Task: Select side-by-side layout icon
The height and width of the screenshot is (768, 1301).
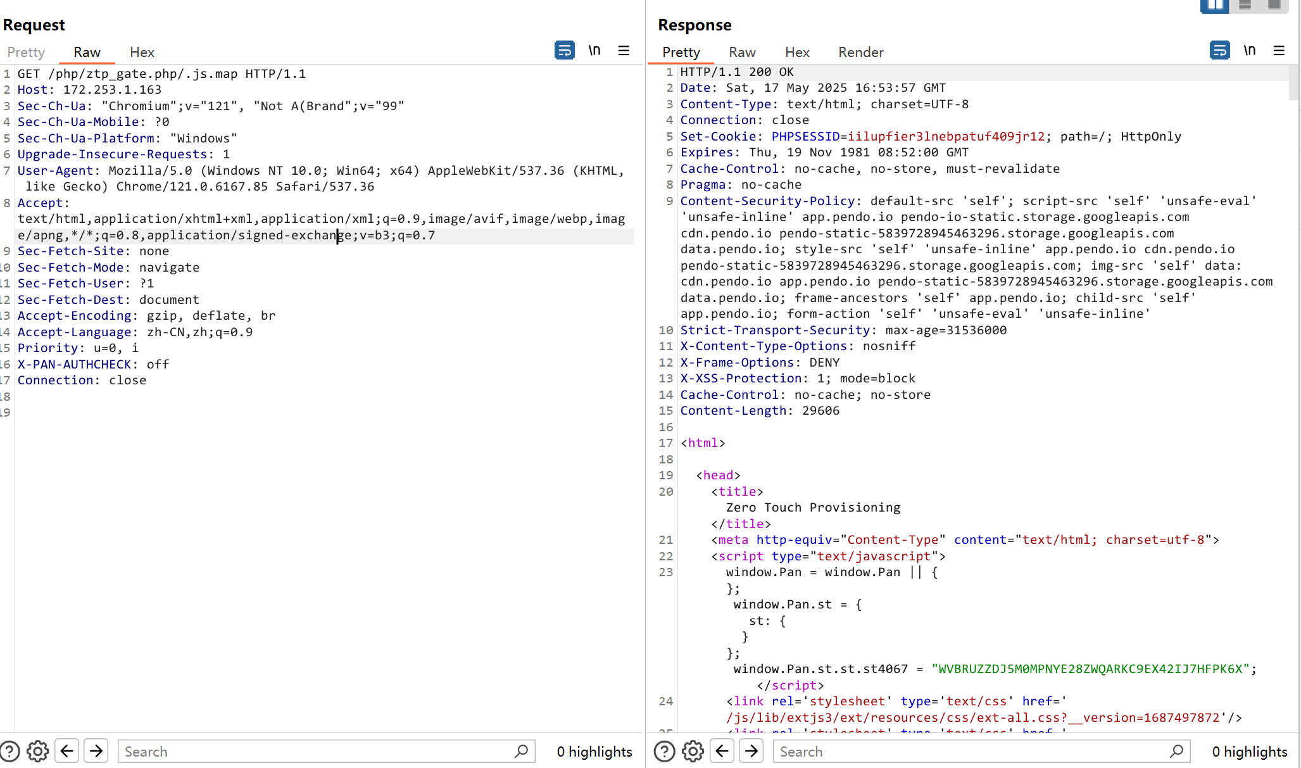Action: point(1214,6)
